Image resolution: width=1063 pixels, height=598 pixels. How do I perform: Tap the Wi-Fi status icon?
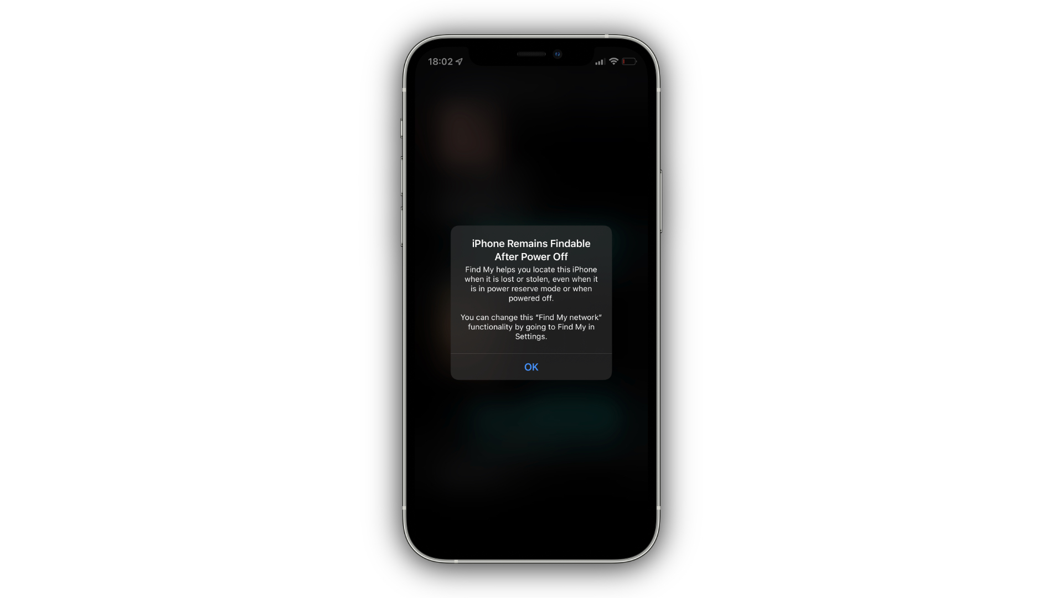coord(613,61)
